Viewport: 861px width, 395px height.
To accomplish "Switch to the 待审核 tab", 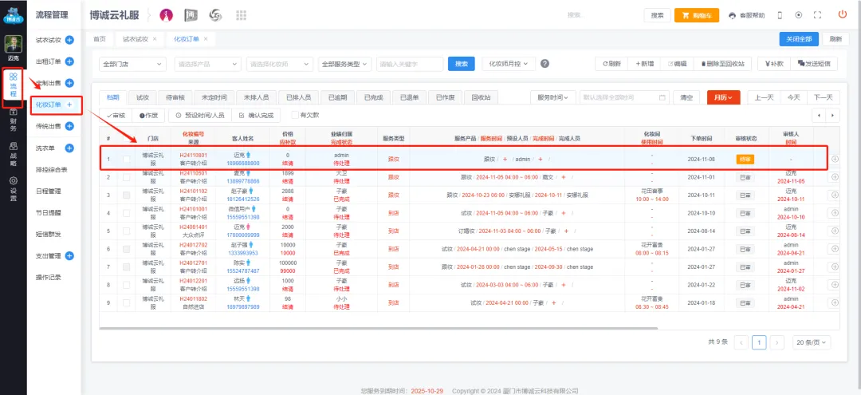I will [175, 97].
